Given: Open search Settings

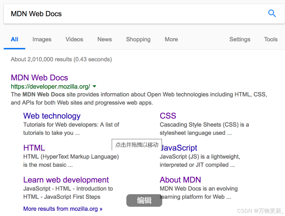Looking at the screenshot, I should coord(240,39).
